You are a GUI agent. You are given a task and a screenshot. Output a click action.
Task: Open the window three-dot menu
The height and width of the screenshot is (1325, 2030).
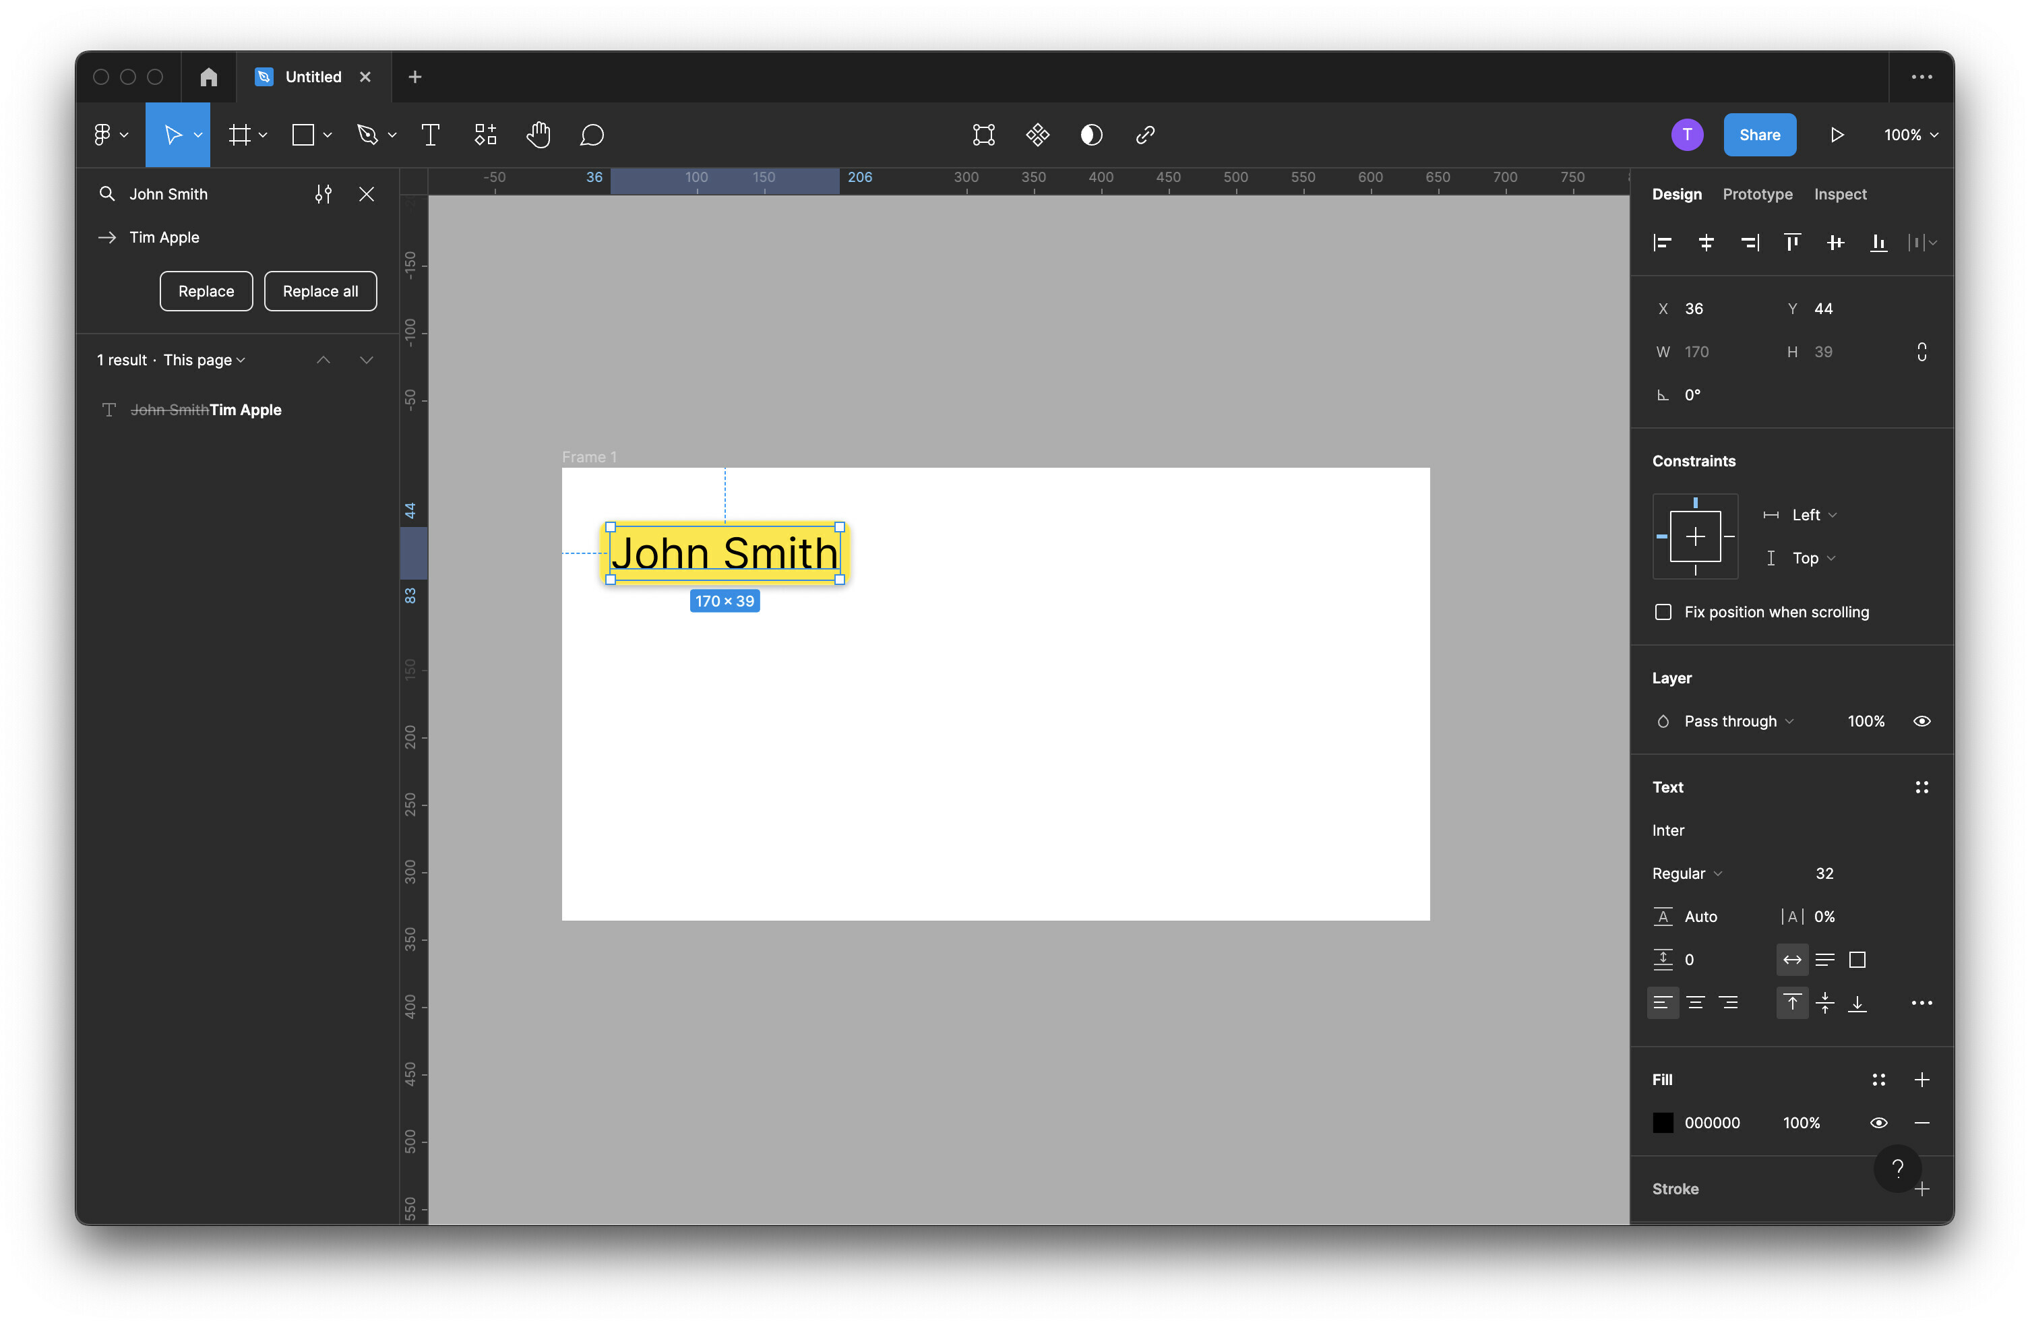[x=1921, y=77]
